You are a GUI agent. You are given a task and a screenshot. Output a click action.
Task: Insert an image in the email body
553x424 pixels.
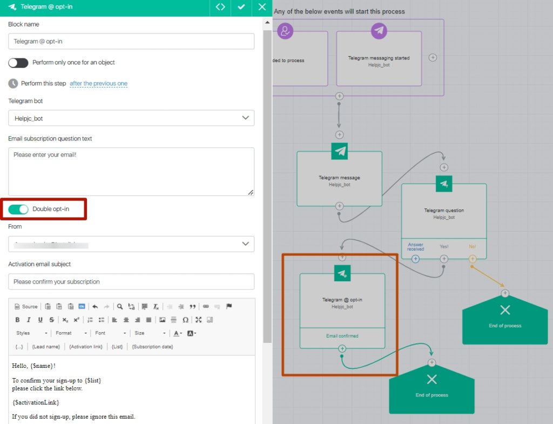(x=162, y=320)
